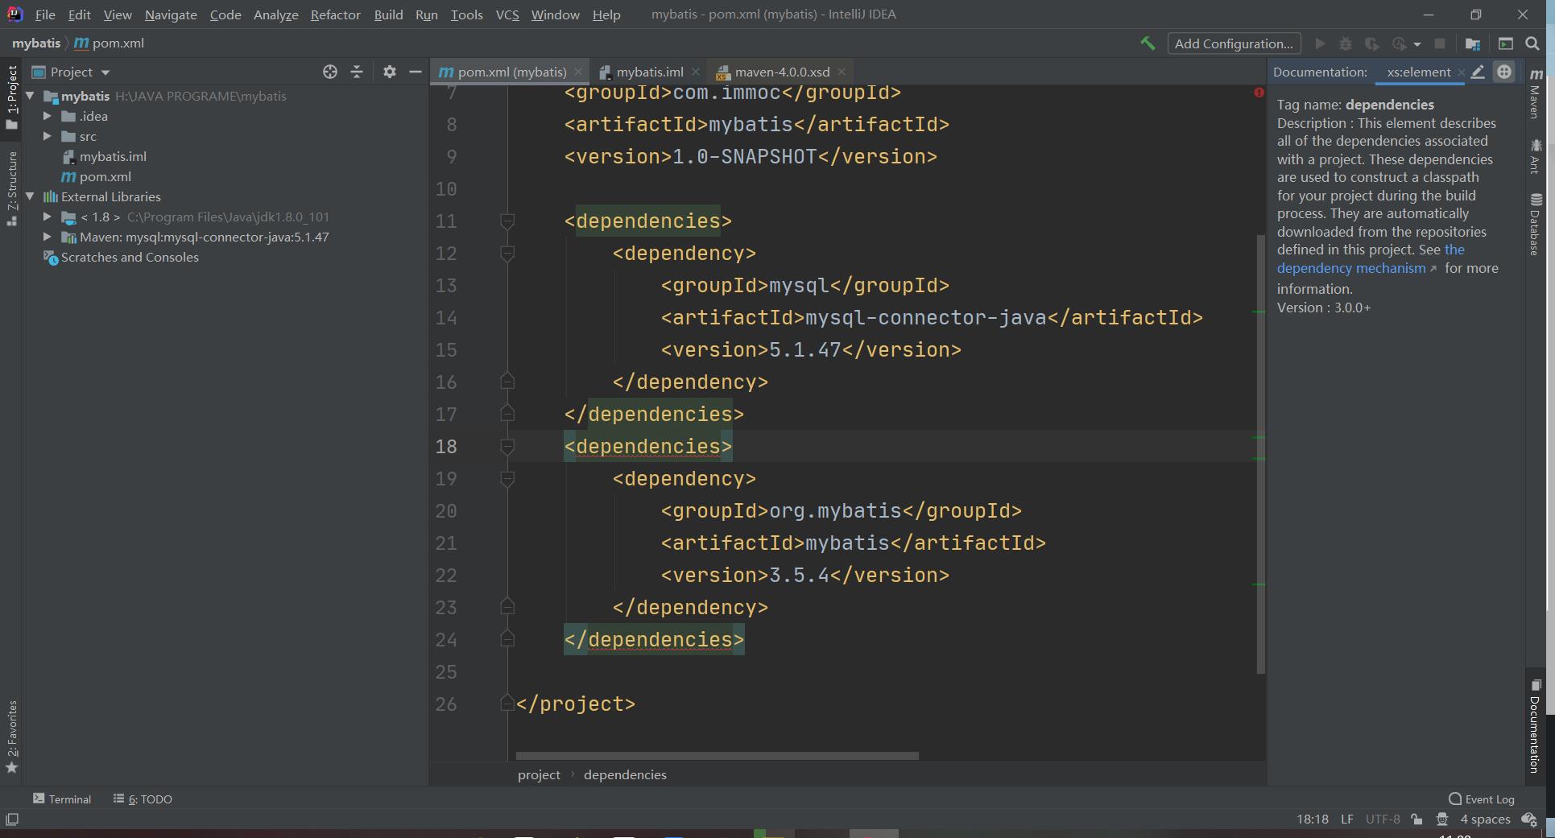
Task: Toggle the 2: Favorites side tool window
Action: pos(12,737)
